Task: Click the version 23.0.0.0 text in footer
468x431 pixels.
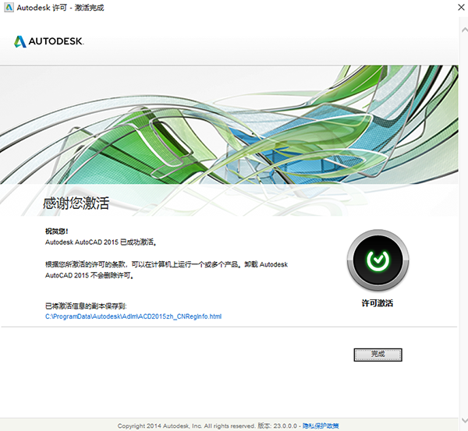Action: click(284, 426)
